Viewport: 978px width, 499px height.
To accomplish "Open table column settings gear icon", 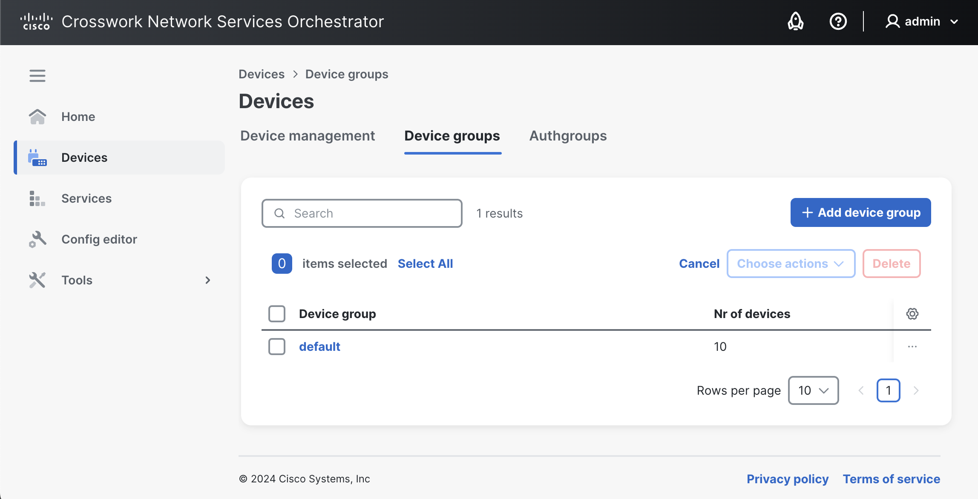I will pyautogui.click(x=912, y=314).
